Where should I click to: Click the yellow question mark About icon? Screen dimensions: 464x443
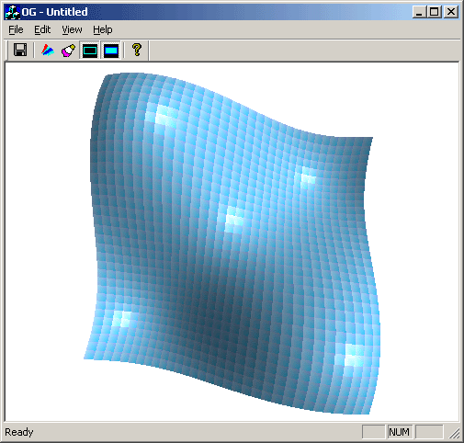pyautogui.click(x=137, y=50)
